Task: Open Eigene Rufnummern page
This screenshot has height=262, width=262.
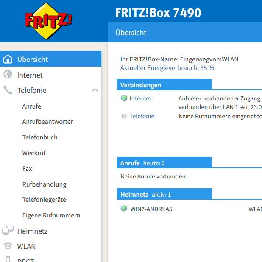Action: [51, 215]
